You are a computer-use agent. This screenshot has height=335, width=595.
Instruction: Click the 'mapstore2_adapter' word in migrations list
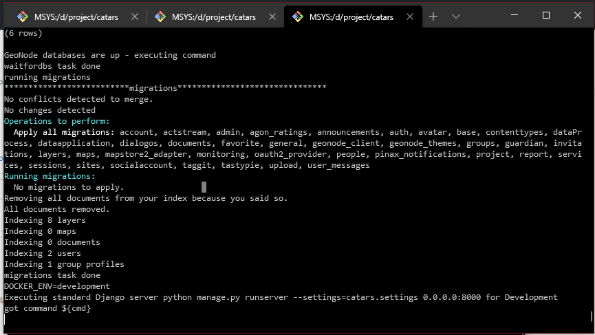(x=146, y=154)
